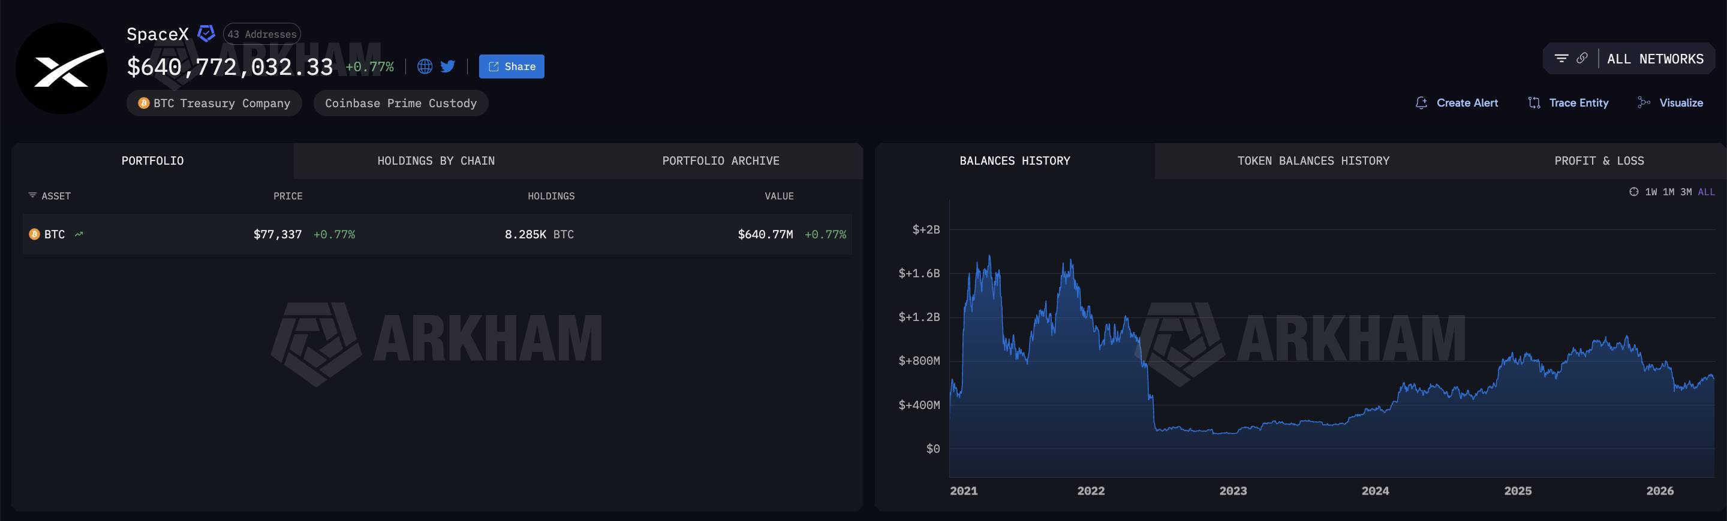Click the blue Share button
This screenshot has height=521, width=1727.
[x=512, y=66]
